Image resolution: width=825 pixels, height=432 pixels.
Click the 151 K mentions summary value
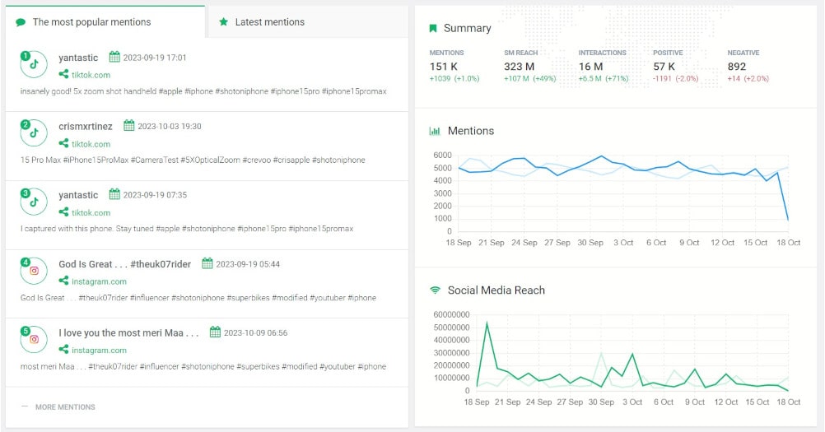[x=444, y=67]
